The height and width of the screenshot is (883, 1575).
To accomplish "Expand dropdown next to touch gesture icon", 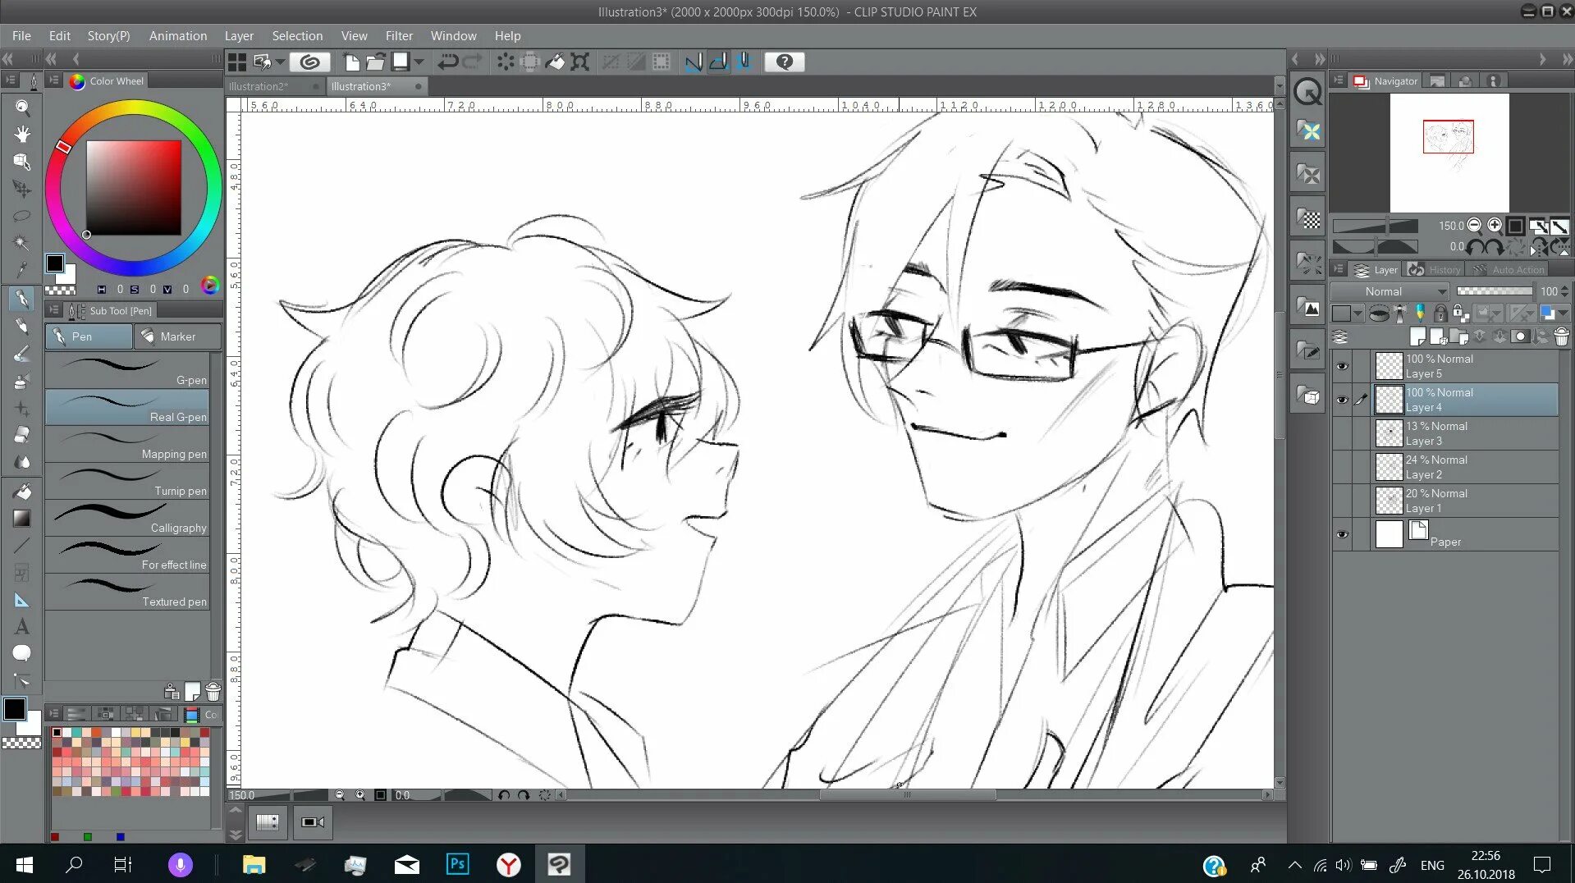I will 280,62.
